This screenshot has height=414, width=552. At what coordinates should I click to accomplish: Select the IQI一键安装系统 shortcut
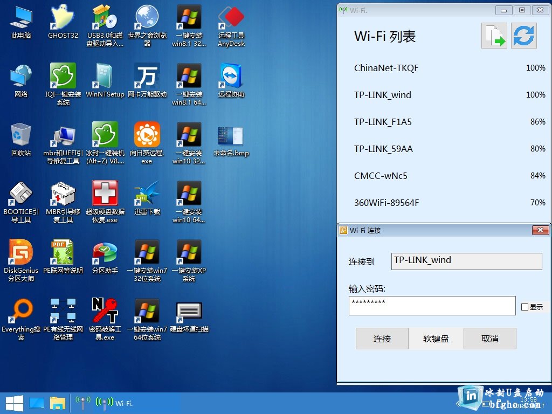63,85
